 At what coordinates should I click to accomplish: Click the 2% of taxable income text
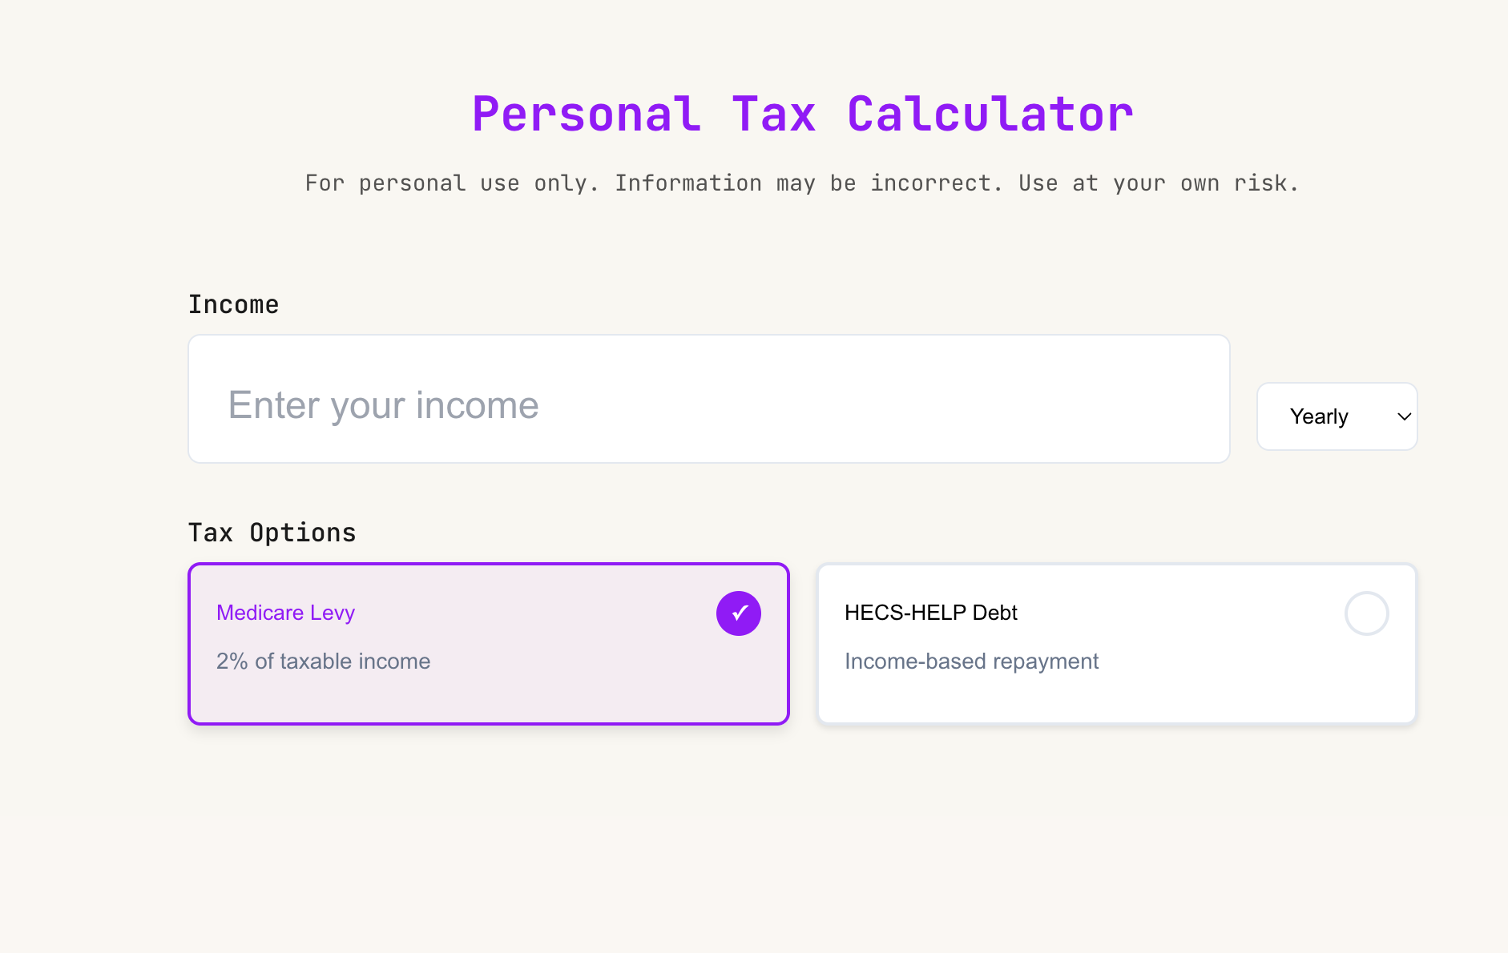(323, 661)
